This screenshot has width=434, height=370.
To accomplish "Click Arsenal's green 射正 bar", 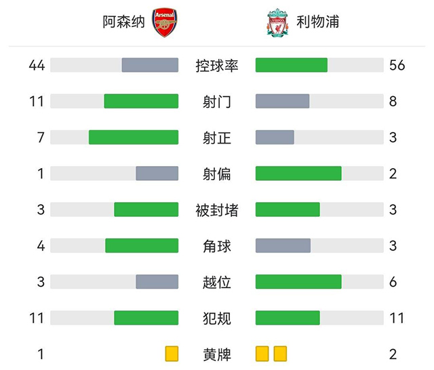I will click(x=134, y=137).
